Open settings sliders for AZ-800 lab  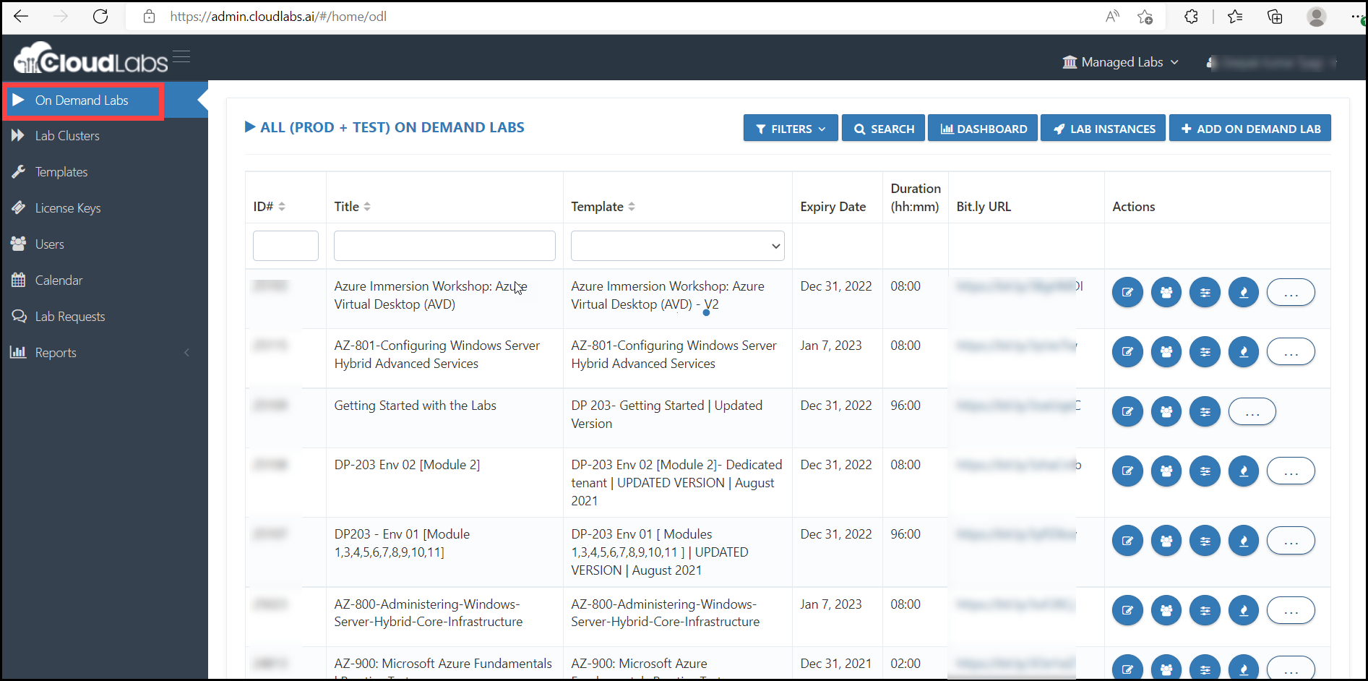[x=1205, y=611]
